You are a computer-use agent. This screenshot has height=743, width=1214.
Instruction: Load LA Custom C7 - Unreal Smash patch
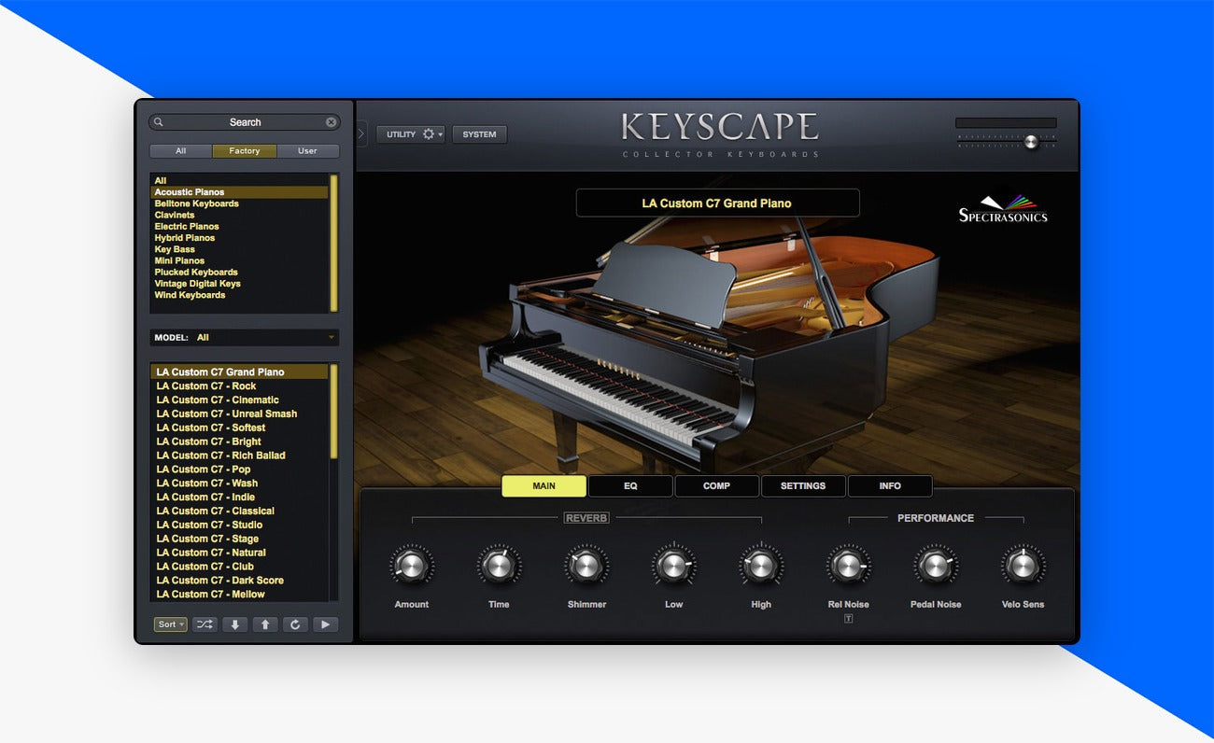[240, 414]
